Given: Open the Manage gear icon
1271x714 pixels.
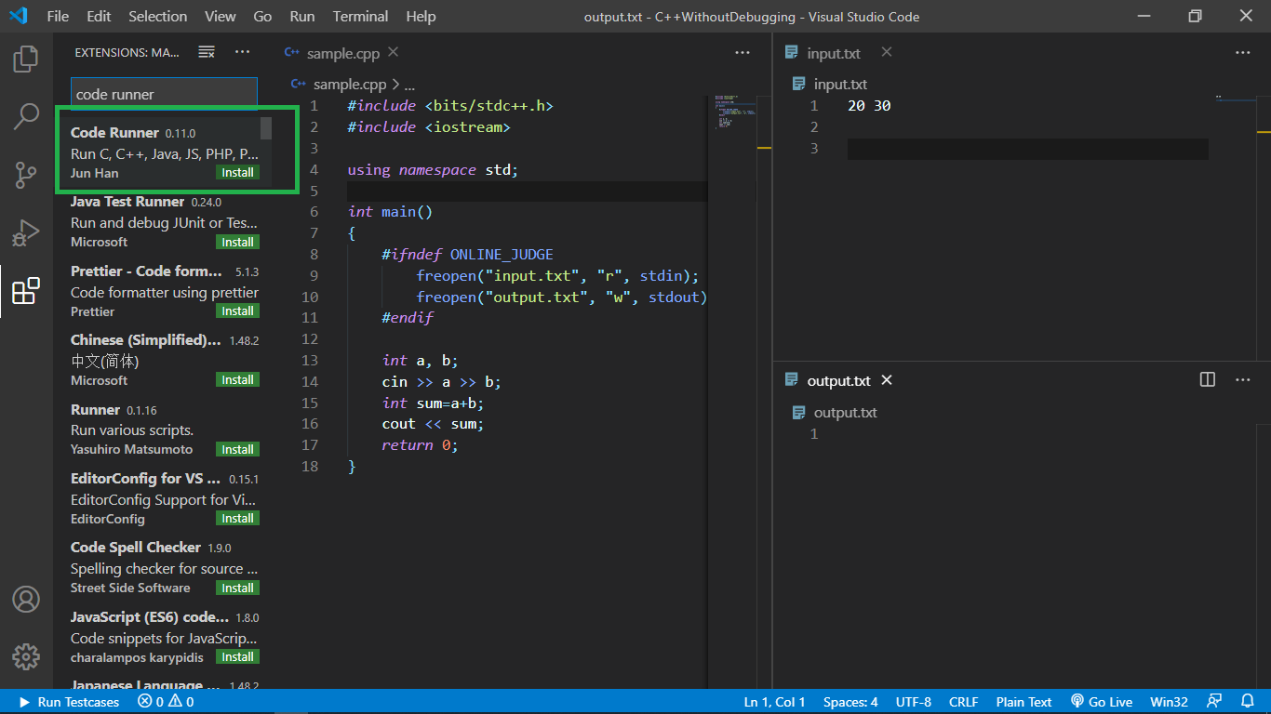Looking at the screenshot, I should pyautogui.click(x=26, y=656).
